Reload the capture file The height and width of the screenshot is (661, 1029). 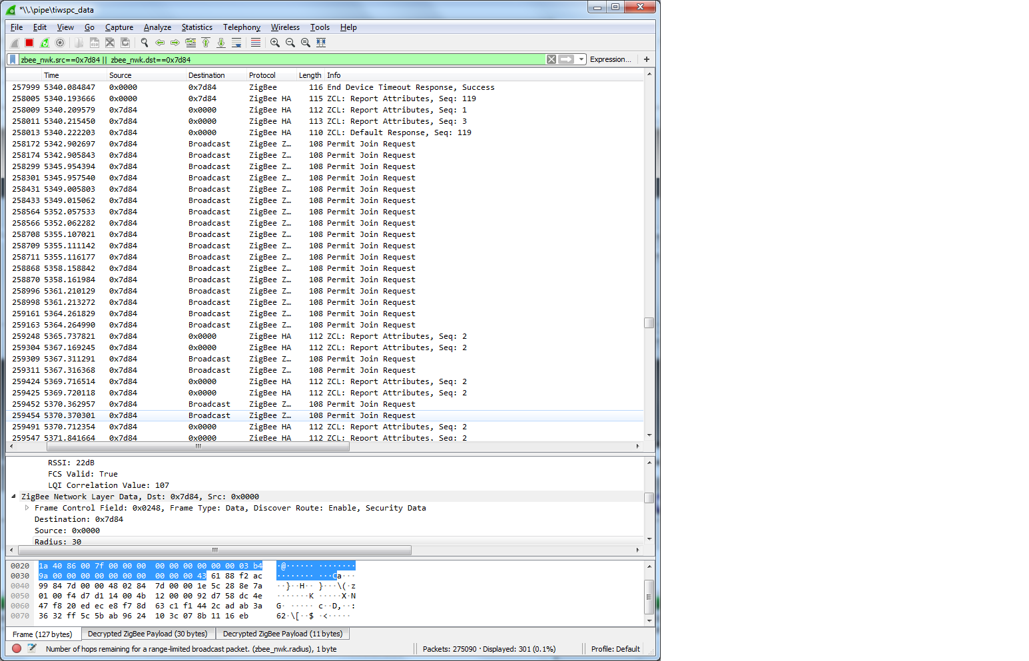[125, 43]
